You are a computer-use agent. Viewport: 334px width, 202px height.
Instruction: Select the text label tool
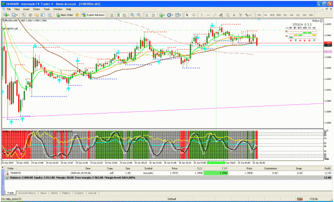pyautogui.click(x=240, y=15)
